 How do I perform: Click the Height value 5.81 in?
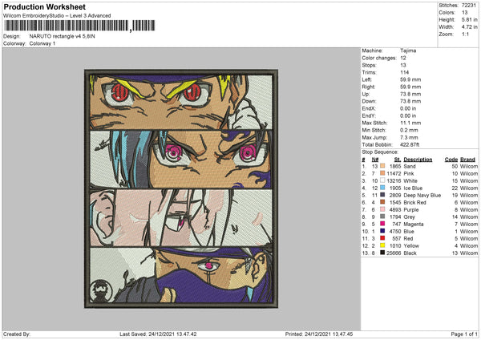coord(469,19)
